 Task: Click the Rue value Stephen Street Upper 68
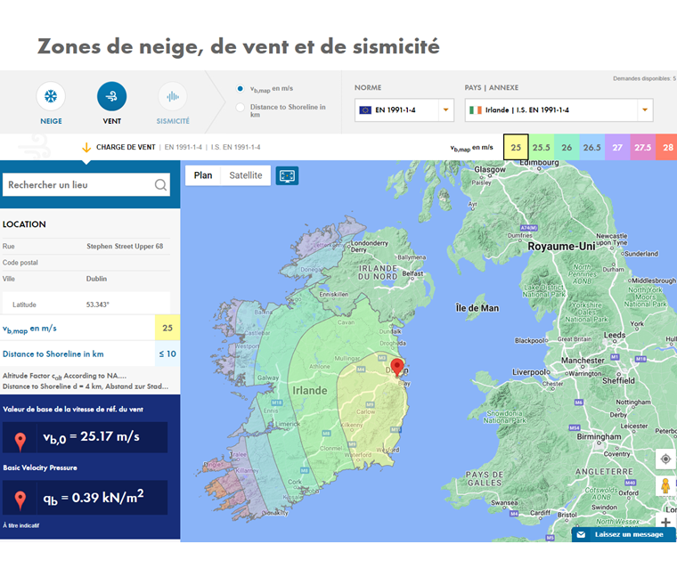(125, 246)
